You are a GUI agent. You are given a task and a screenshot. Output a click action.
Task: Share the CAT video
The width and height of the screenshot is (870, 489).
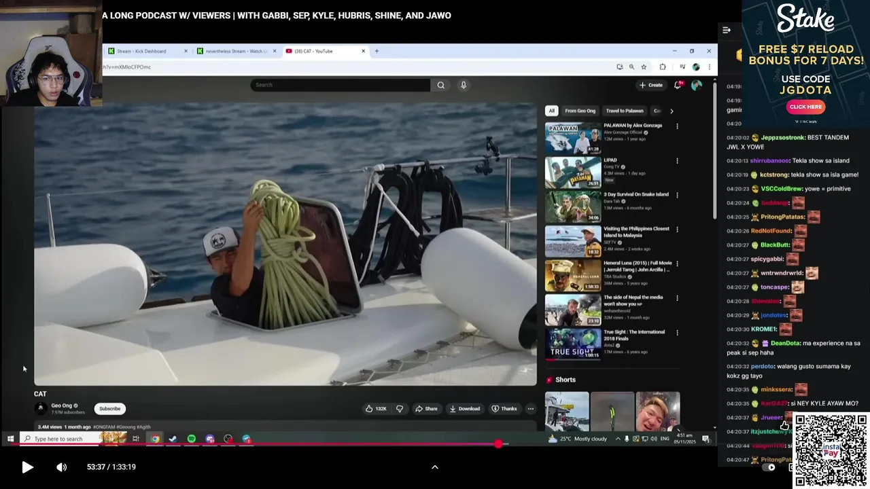(427, 409)
